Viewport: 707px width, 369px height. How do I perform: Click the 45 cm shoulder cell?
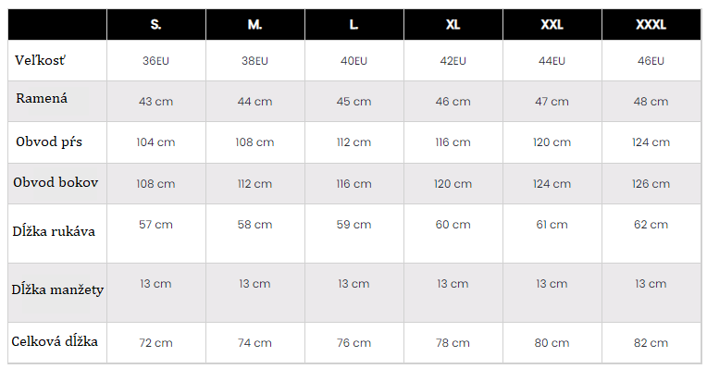coord(353,102)
